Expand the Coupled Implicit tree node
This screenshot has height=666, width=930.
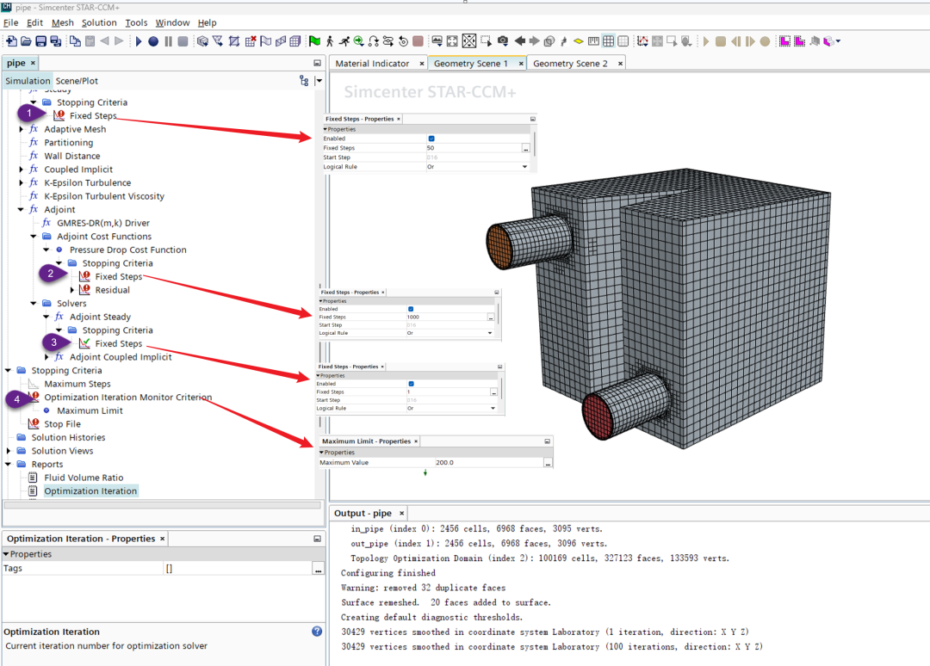click(x=22, y=170)
